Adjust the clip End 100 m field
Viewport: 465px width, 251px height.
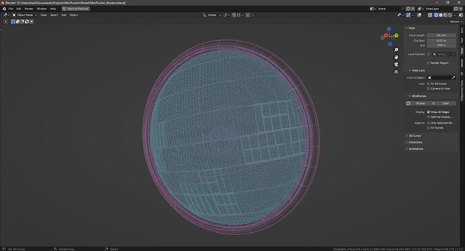coord(441,45)
